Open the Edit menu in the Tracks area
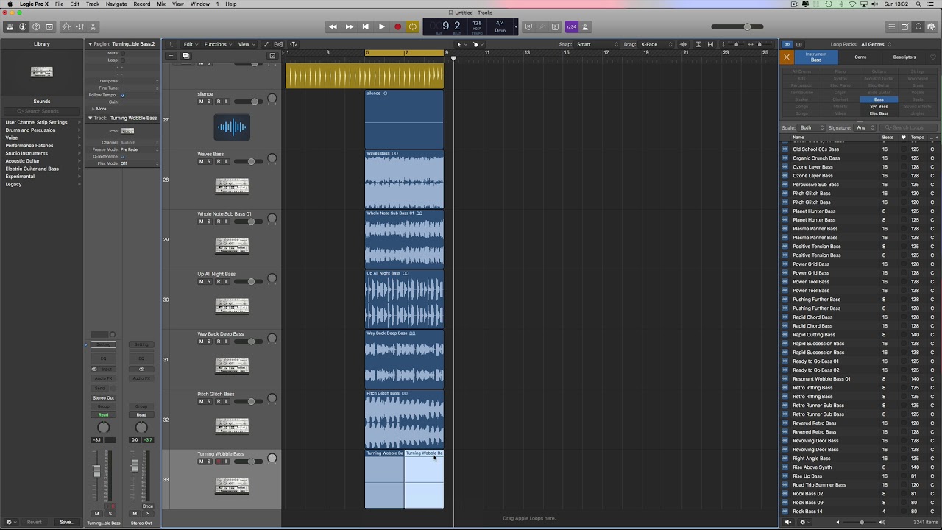This screenshot has width=942, height=530. tap(190, 44)
